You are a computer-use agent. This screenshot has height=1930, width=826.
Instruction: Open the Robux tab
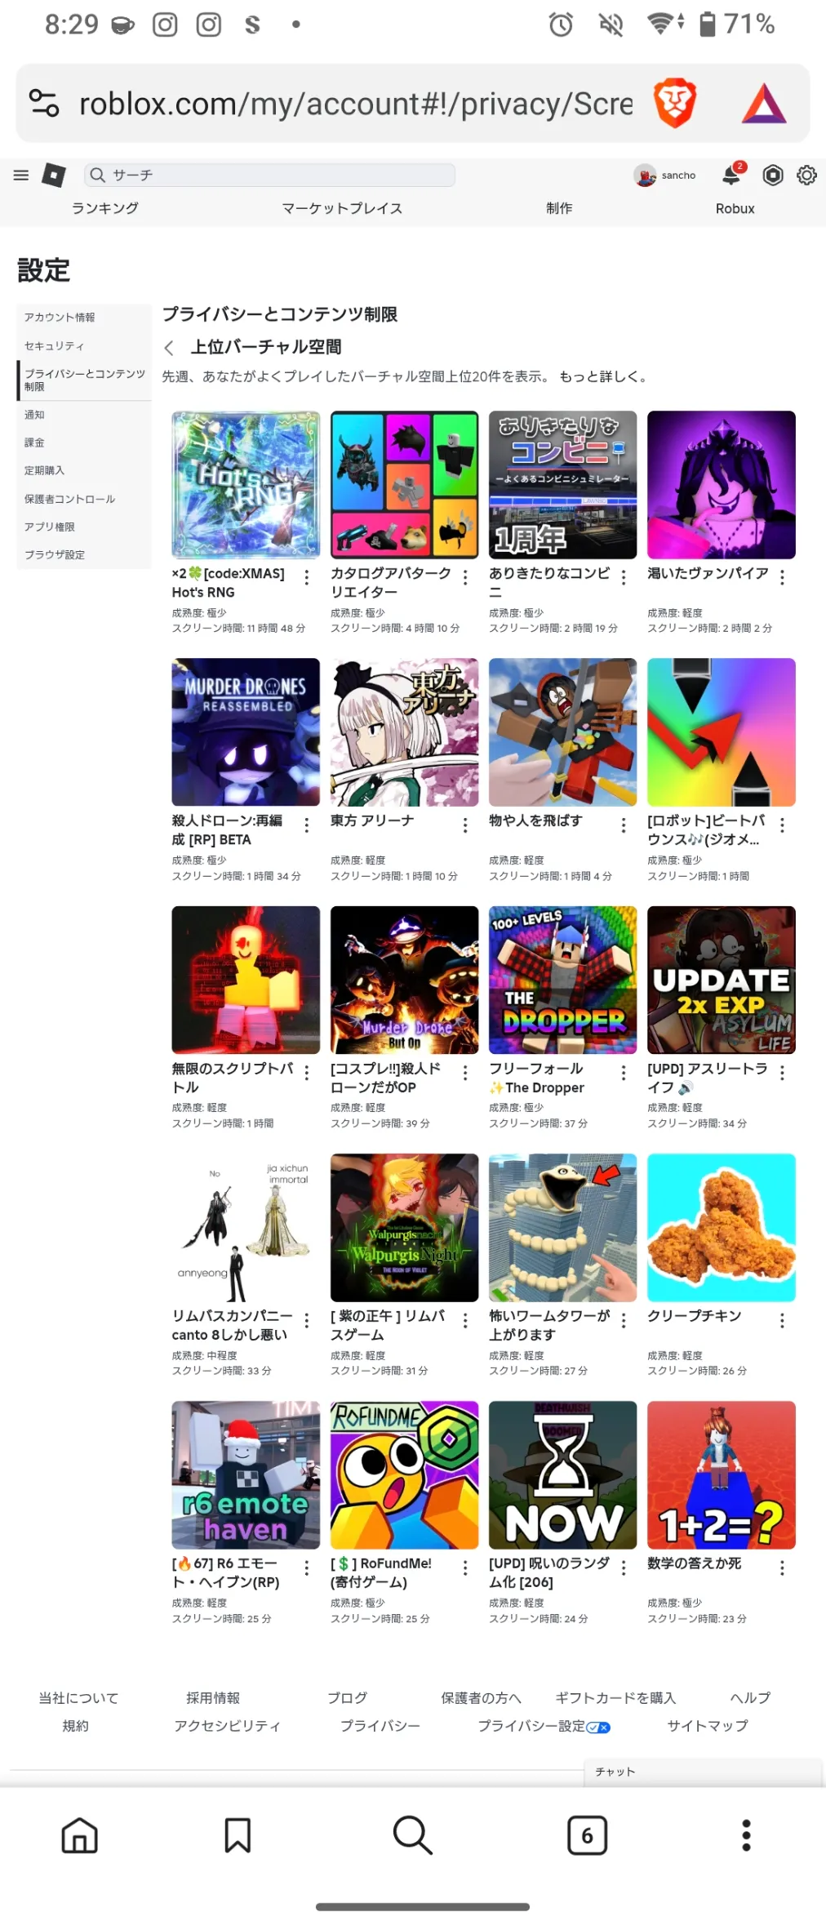735,208
